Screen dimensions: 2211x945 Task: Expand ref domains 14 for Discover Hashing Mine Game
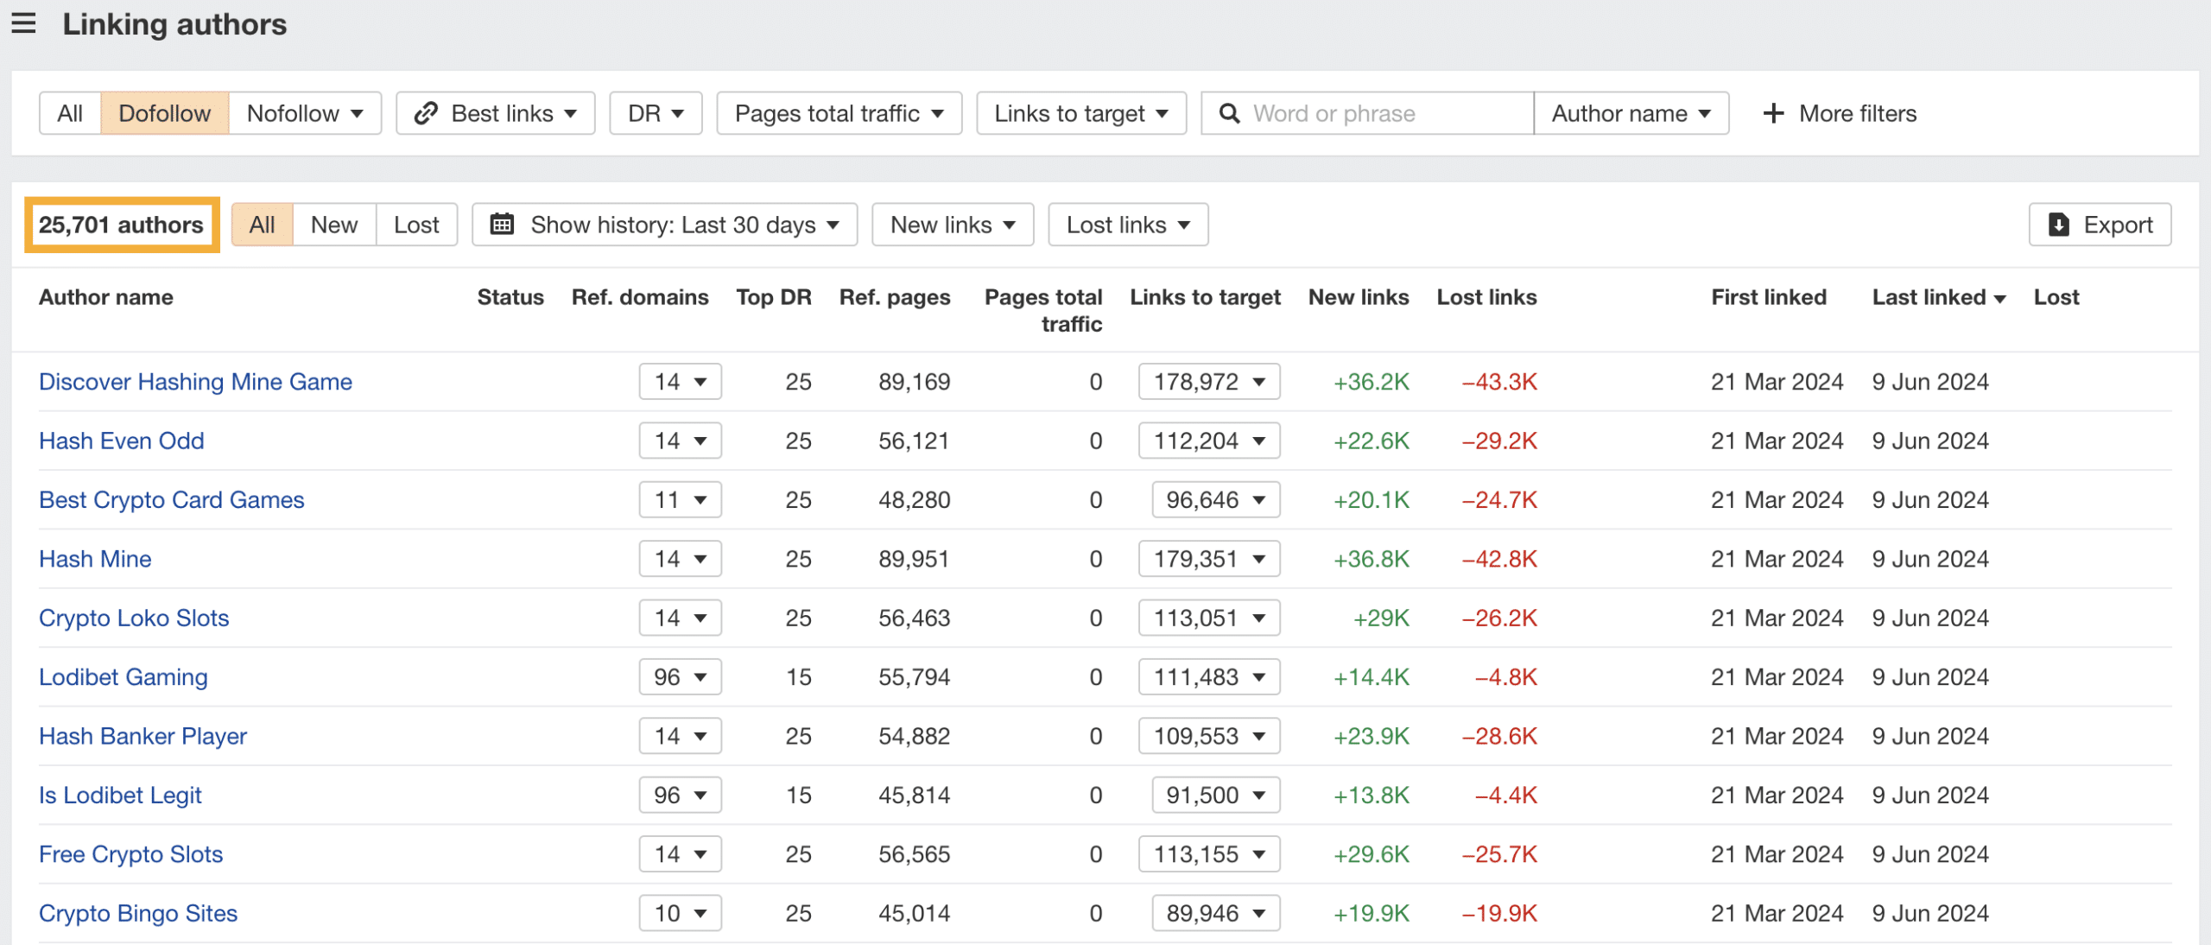pyautogui.click(x=680, y=382)
